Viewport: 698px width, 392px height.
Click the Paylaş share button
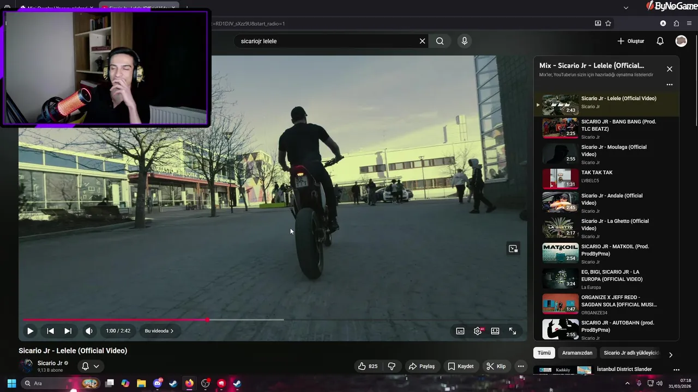coord(422,366)
